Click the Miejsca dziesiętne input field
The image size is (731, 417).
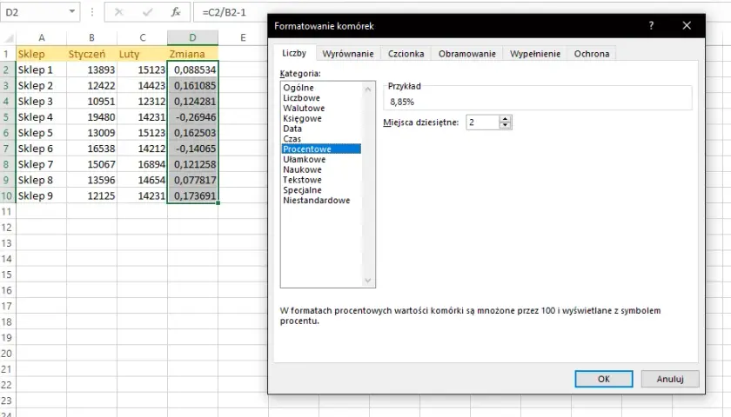482,122
